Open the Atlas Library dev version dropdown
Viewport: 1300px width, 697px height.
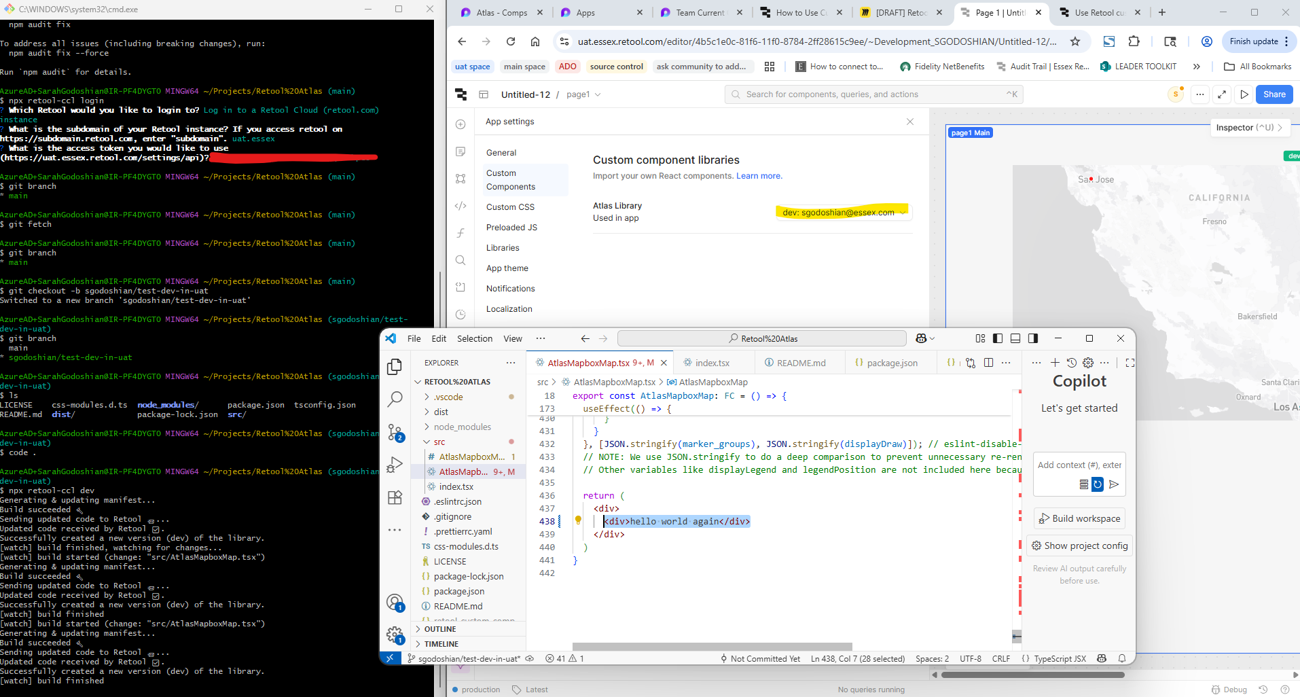[842, 213]
